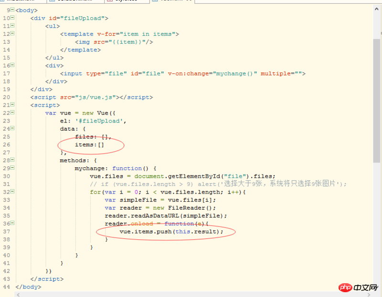Place cursor on the opening <body> tag
The height and width of the screenshot is (297, 382).
pos(27,10)
